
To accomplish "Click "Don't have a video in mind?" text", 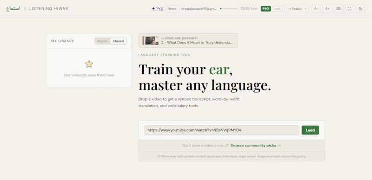I will point(206,145).
